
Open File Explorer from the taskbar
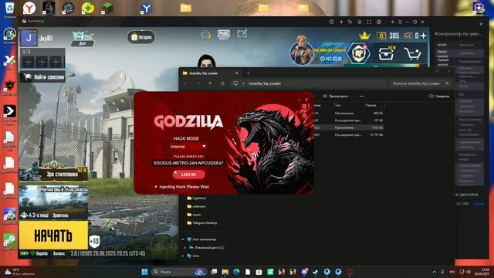(225, 272)
